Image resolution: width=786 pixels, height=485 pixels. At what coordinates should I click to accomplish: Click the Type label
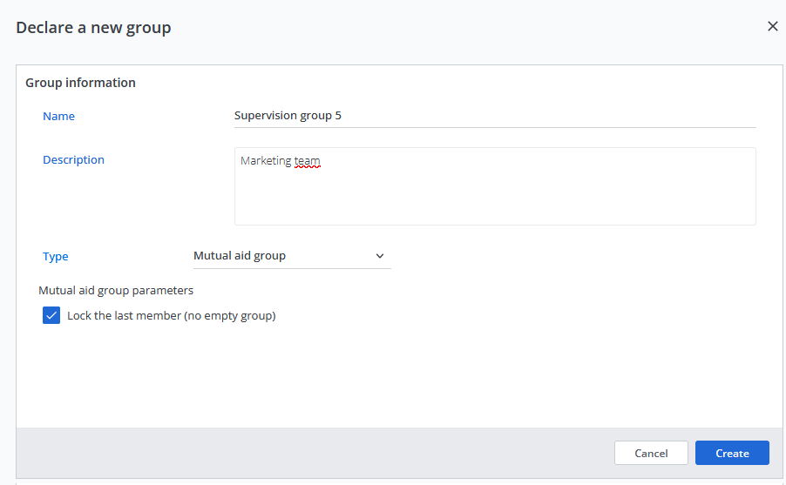(55, 256)
